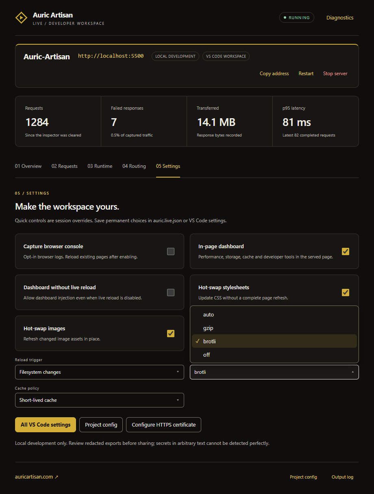The height and width of the screenshot is (494, 374).
Task: Open the Cache policy dropdown
Action: coord(100,400)
